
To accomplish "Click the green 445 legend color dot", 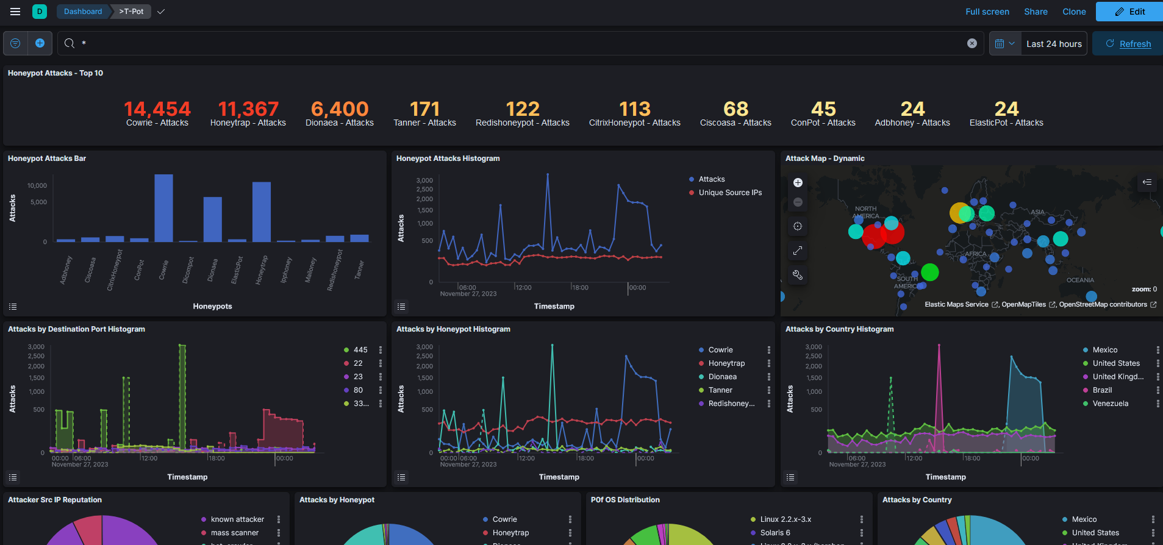I will [346, 350].
